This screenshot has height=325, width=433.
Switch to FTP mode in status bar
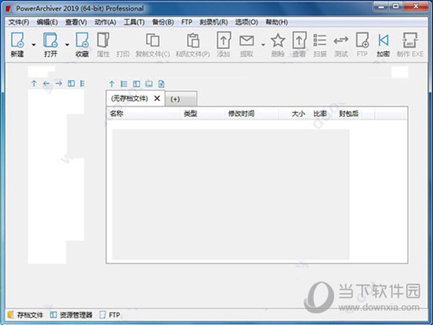[x=110, y=315]
